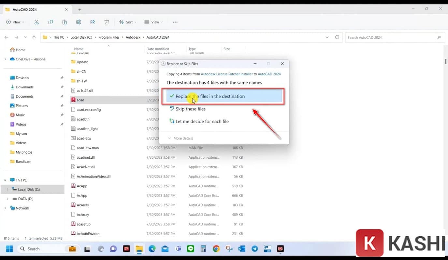Open the View dropdown
The height and width of the screenshot is (260, 448).
(x=153, y=22)
